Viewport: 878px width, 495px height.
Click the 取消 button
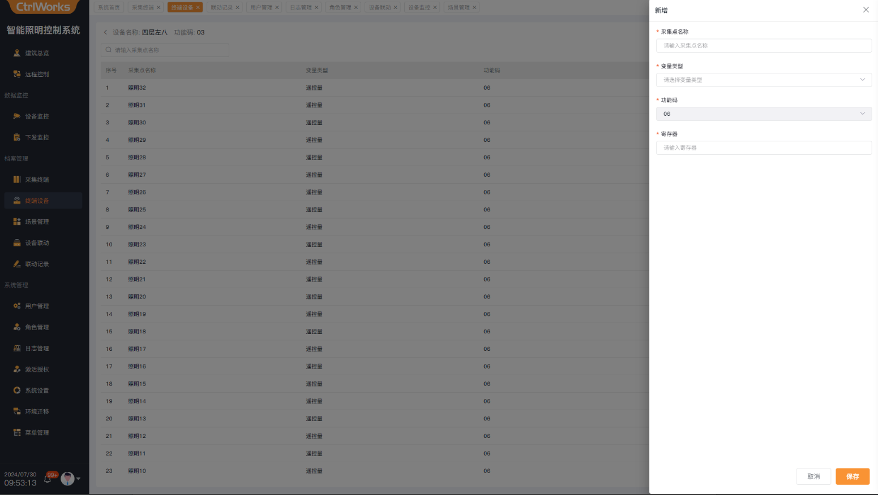813,476
